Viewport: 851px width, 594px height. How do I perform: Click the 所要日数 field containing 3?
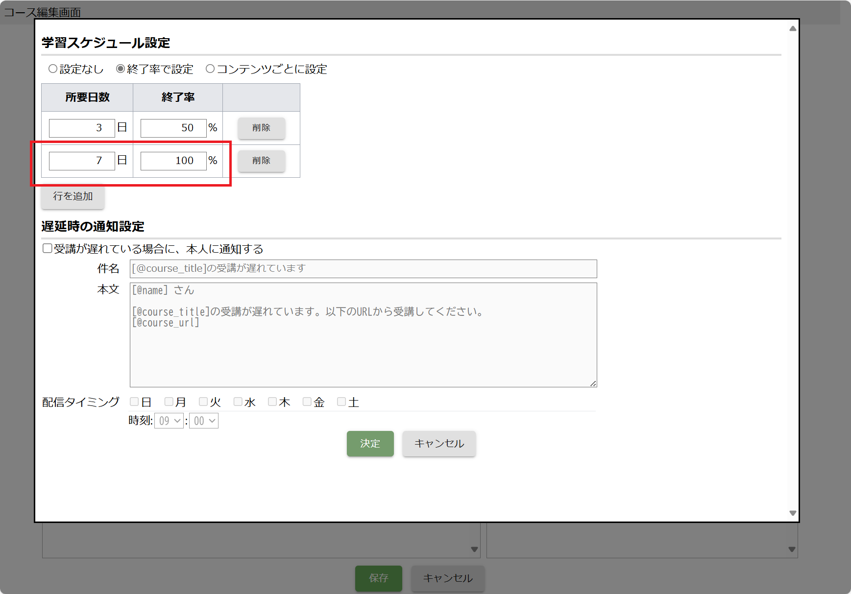tap(82, 128)
